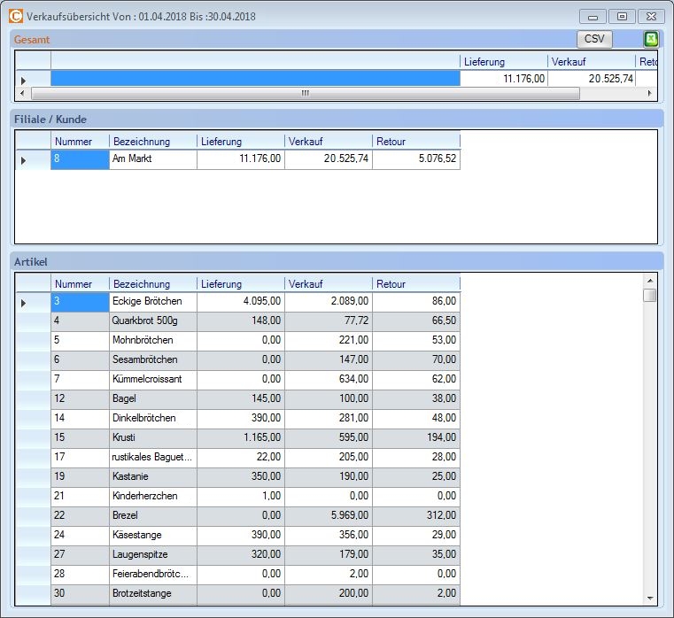Click the application icon in title bar

tap(15, 16)
